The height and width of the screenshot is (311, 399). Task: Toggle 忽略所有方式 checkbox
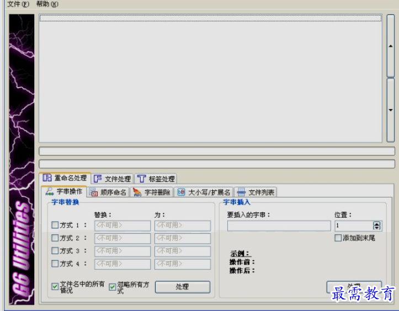(x=112, y=287)
